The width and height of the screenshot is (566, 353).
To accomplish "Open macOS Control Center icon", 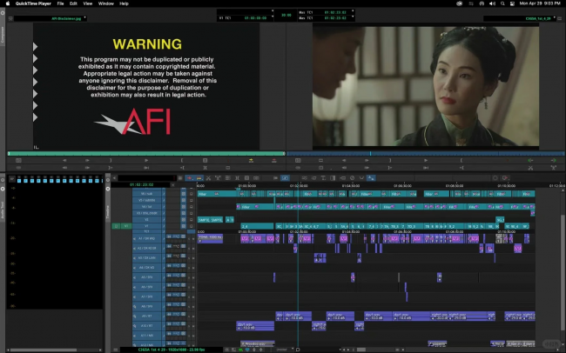I will [512, 3].
